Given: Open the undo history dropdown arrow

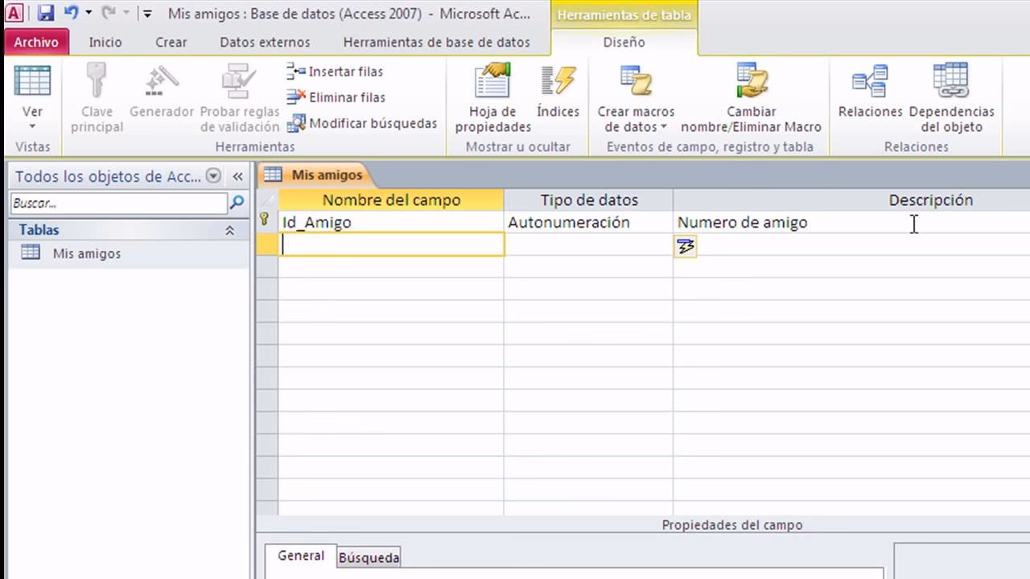Looking at the screenshot, I should pyautogui.click(x=89, y=14).
